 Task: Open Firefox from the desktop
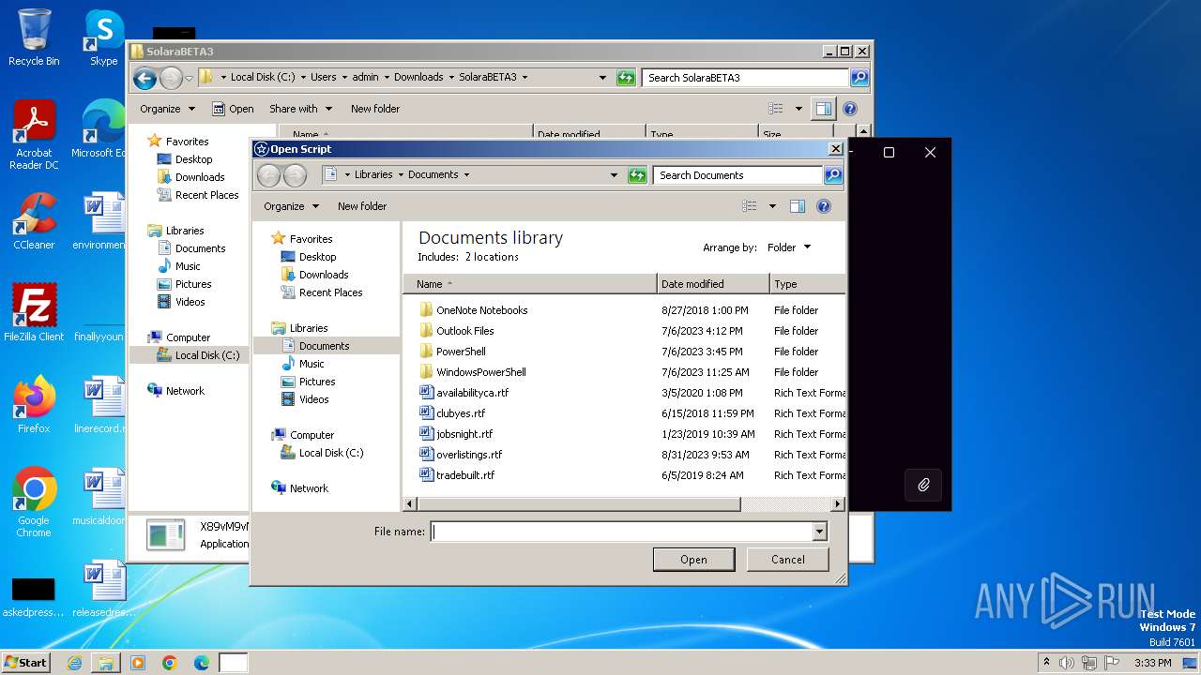point(34,404)
